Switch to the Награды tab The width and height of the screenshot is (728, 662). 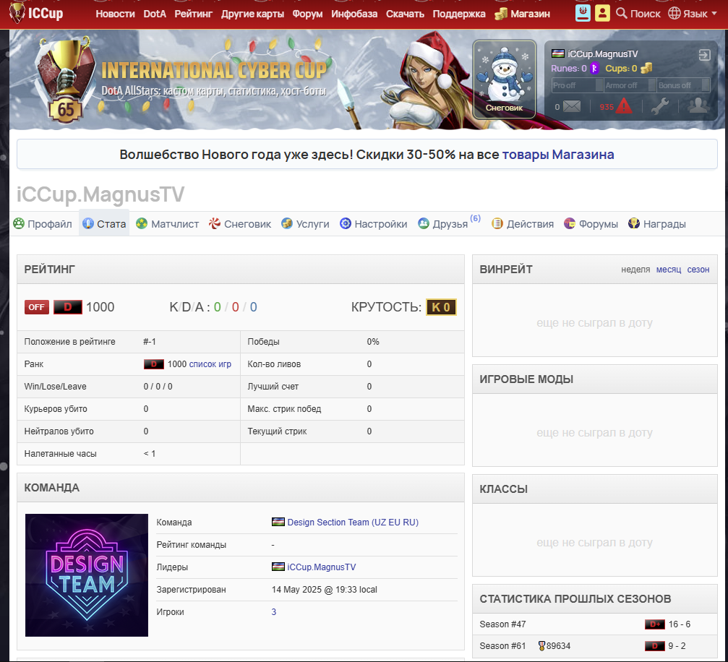click(x=657, y=224)
